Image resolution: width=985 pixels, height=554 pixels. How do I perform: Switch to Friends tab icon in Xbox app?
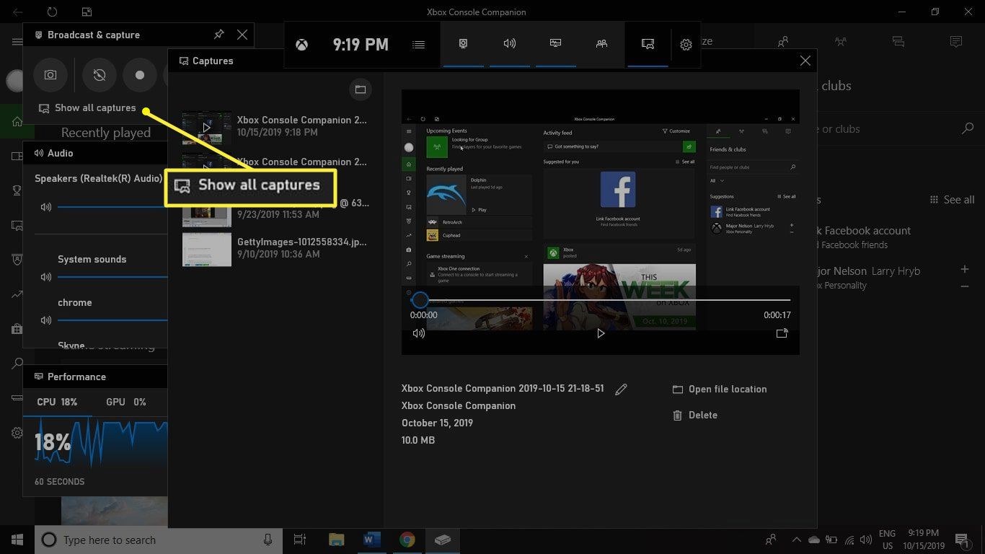[x=783, y=42]
